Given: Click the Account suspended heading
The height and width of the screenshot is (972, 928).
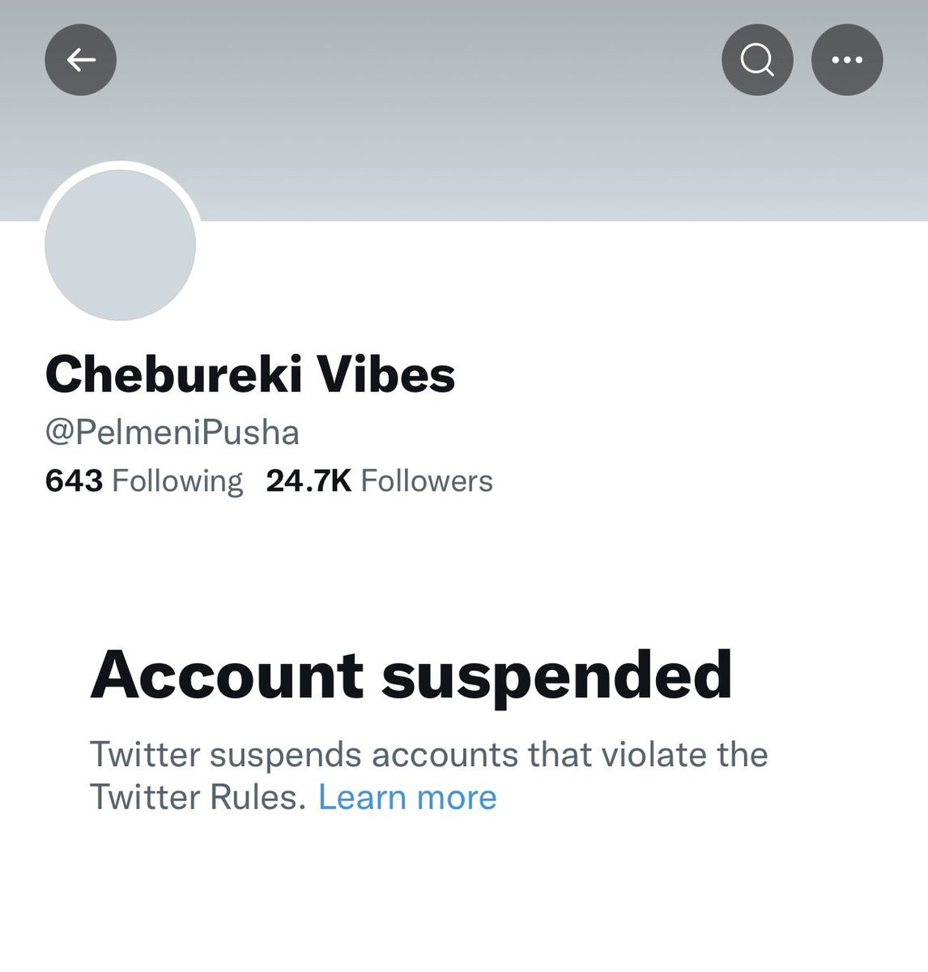Looking at the screenshot, I should 411,675.
